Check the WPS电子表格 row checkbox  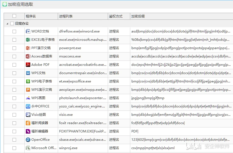(14, 81)
